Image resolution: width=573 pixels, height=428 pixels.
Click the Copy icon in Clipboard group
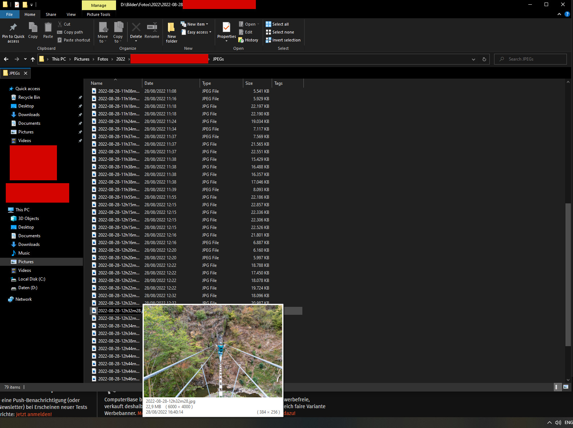(33, 27)
